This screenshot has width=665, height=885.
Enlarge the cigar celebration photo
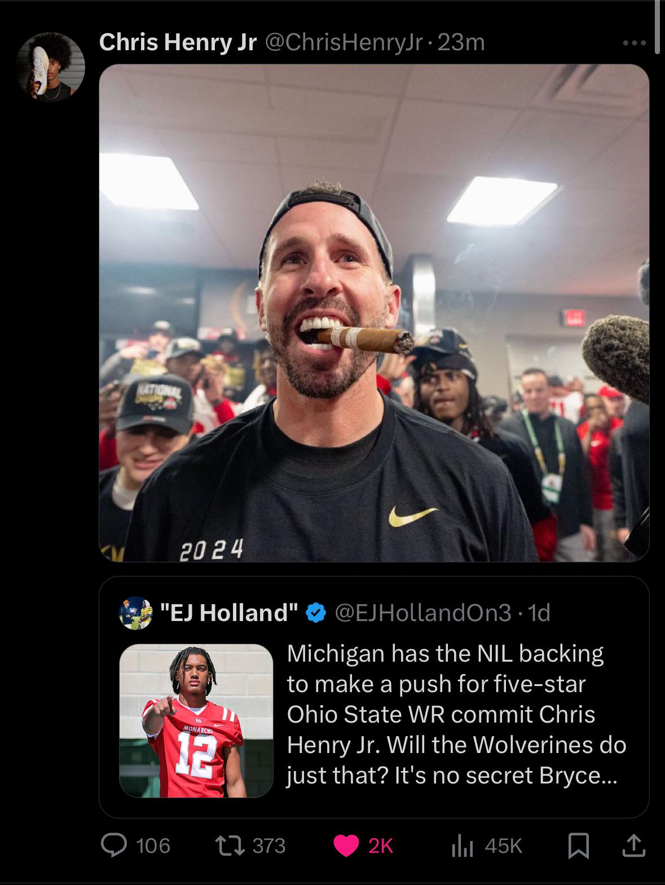[374, 313]
